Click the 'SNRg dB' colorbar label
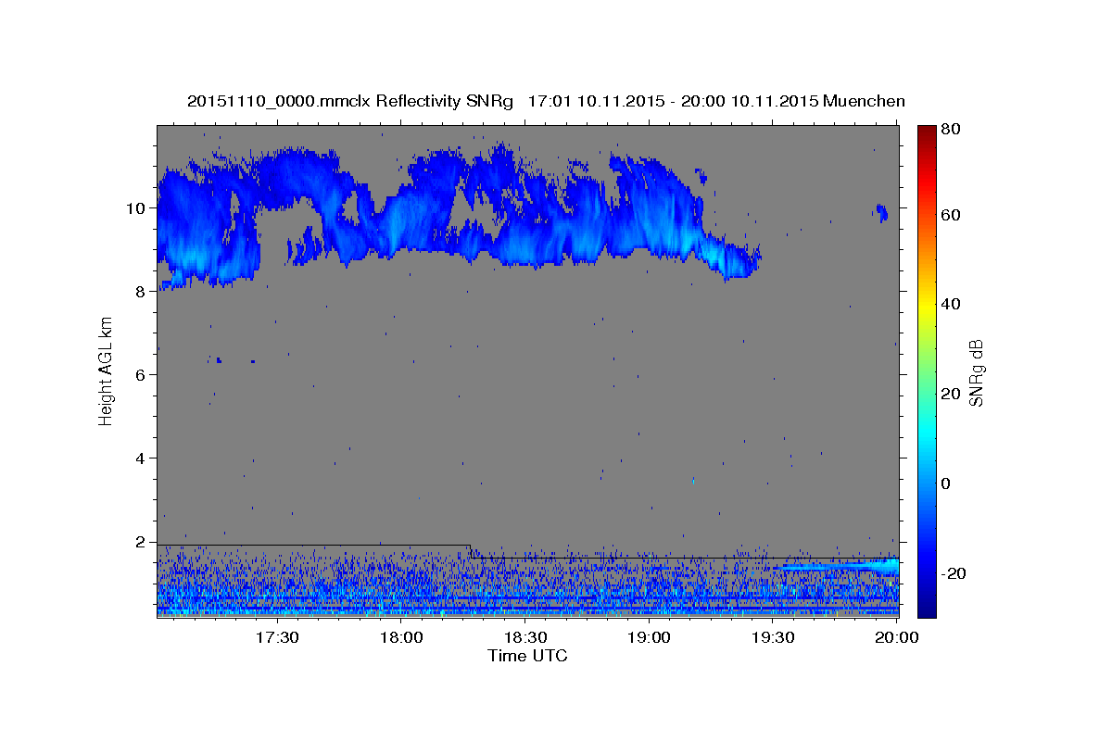The image size is (1112, 741). click(976, 373)
